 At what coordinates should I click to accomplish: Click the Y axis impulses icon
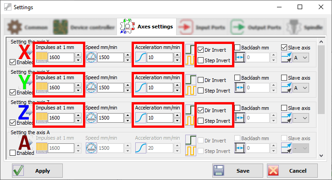[42, 87]
